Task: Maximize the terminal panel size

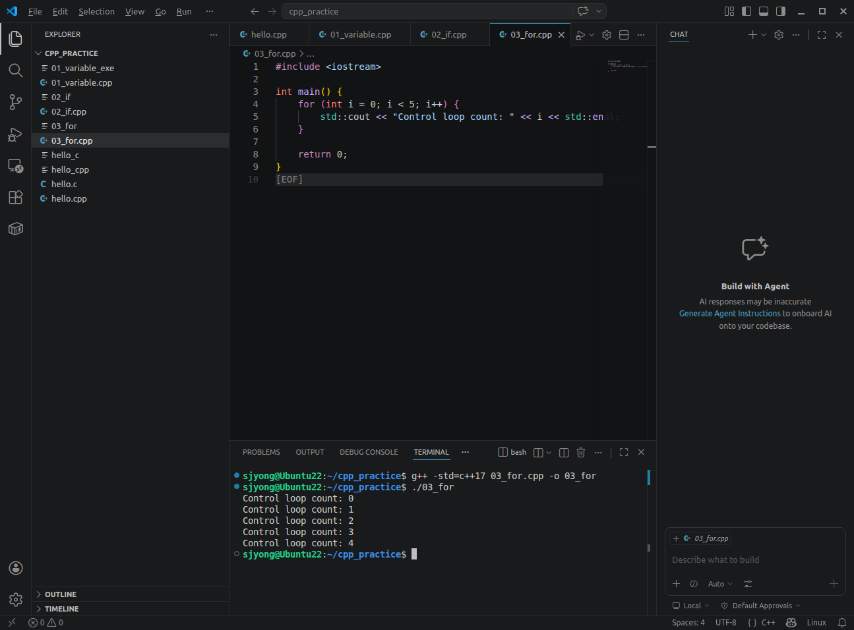Action: [624, 452]
